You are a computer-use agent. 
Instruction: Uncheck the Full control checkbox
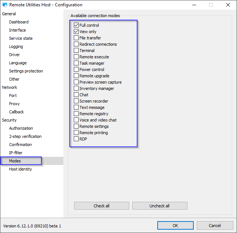tap(76, 25)
